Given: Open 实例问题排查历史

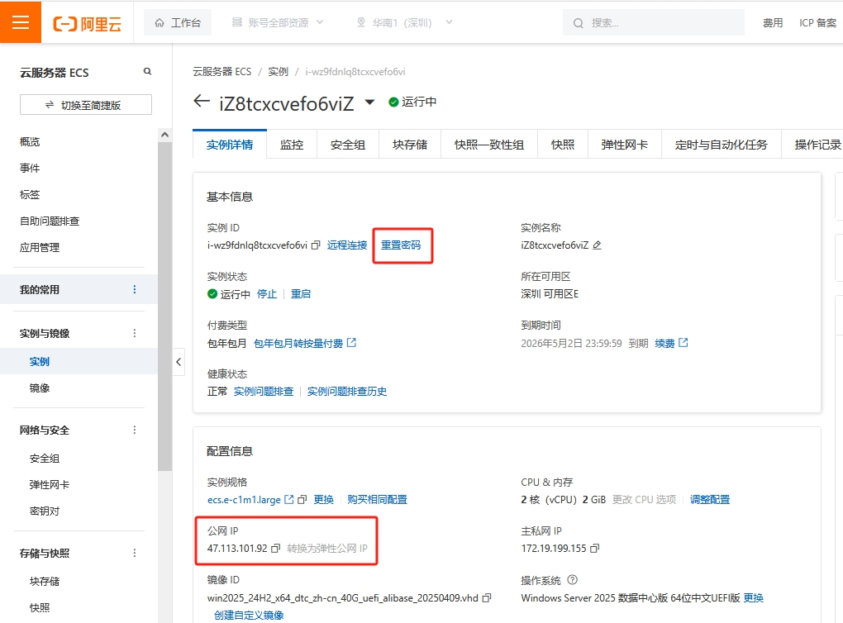Looking at the screenshot, I should click(x=347, y=392).
